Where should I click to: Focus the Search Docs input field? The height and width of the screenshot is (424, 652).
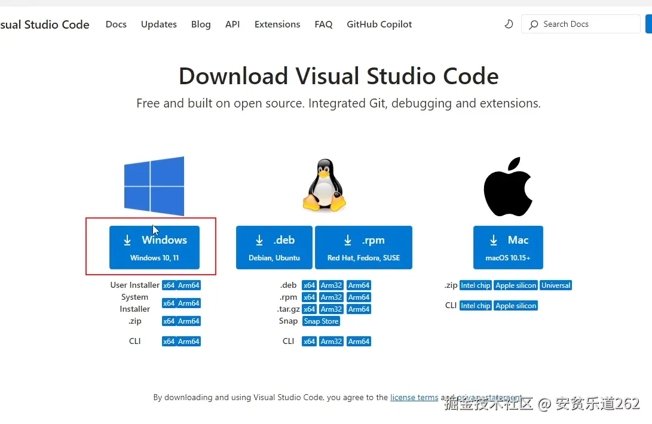(580, 24)
